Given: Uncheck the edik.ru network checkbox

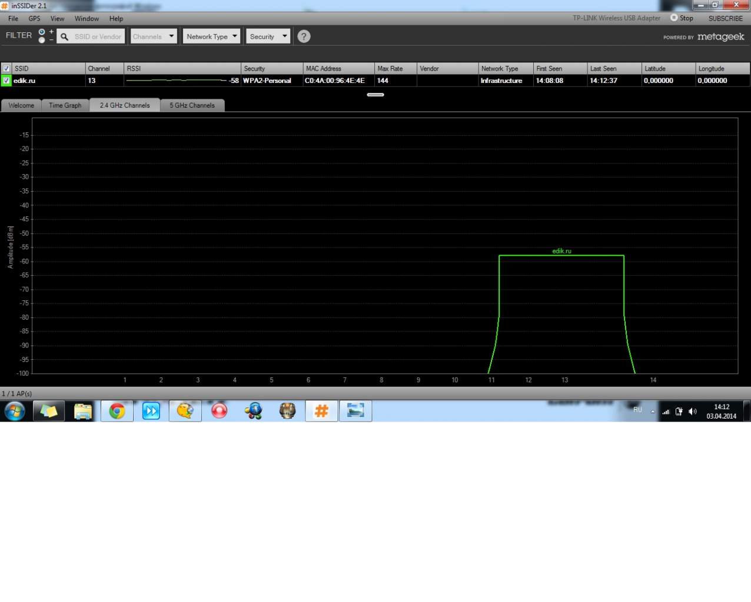Looking at the screenshot, I should click(6, 81).
